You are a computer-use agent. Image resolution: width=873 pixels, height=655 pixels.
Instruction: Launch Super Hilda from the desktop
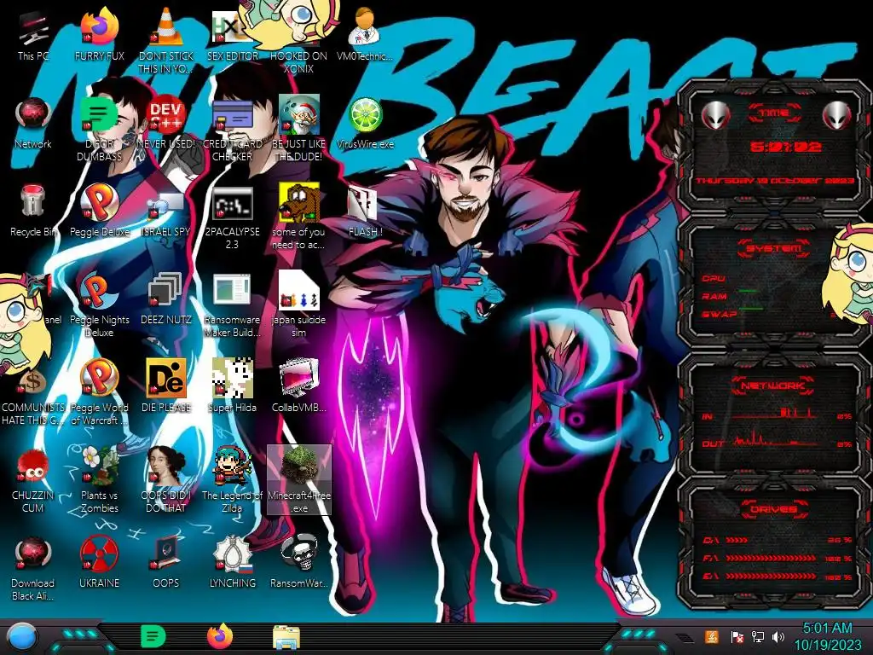(x=232, y=387)
